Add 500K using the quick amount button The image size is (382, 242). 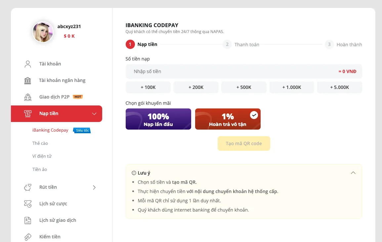pos(244,87)
